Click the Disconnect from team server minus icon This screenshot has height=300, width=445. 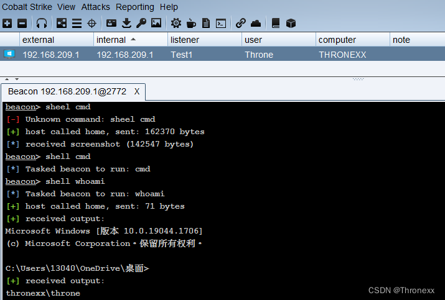tap(22, 23)
